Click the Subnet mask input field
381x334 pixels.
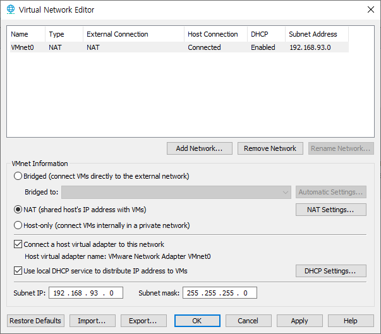click(x=220, y=293)
